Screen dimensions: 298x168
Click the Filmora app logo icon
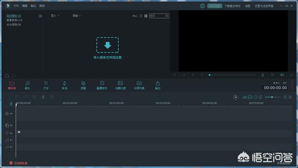coord(8,6)
